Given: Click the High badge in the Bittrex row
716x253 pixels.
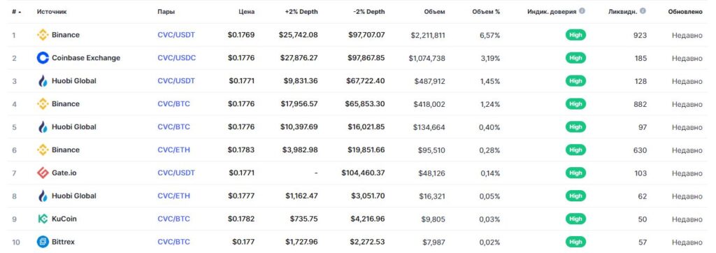Looking at the screenshot, I should [x=575, y=242].
